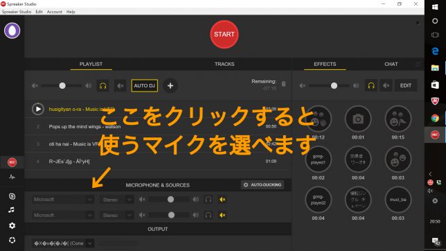Open Windows notification center

click(436, 242)
